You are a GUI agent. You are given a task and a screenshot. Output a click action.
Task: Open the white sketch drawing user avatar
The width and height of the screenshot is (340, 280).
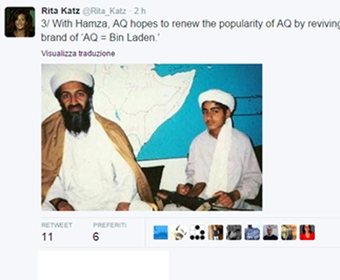(179, 232)
